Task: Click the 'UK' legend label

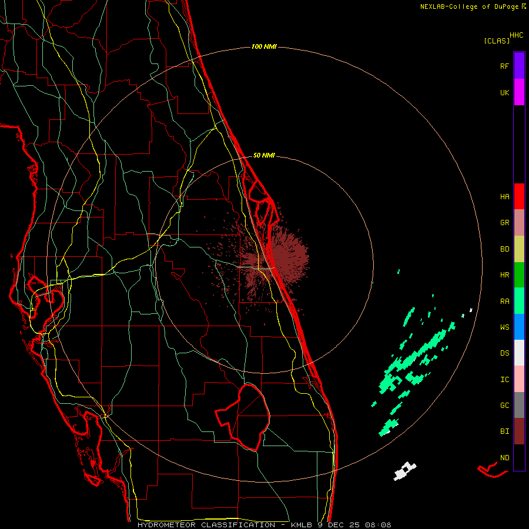Action: 504,92
